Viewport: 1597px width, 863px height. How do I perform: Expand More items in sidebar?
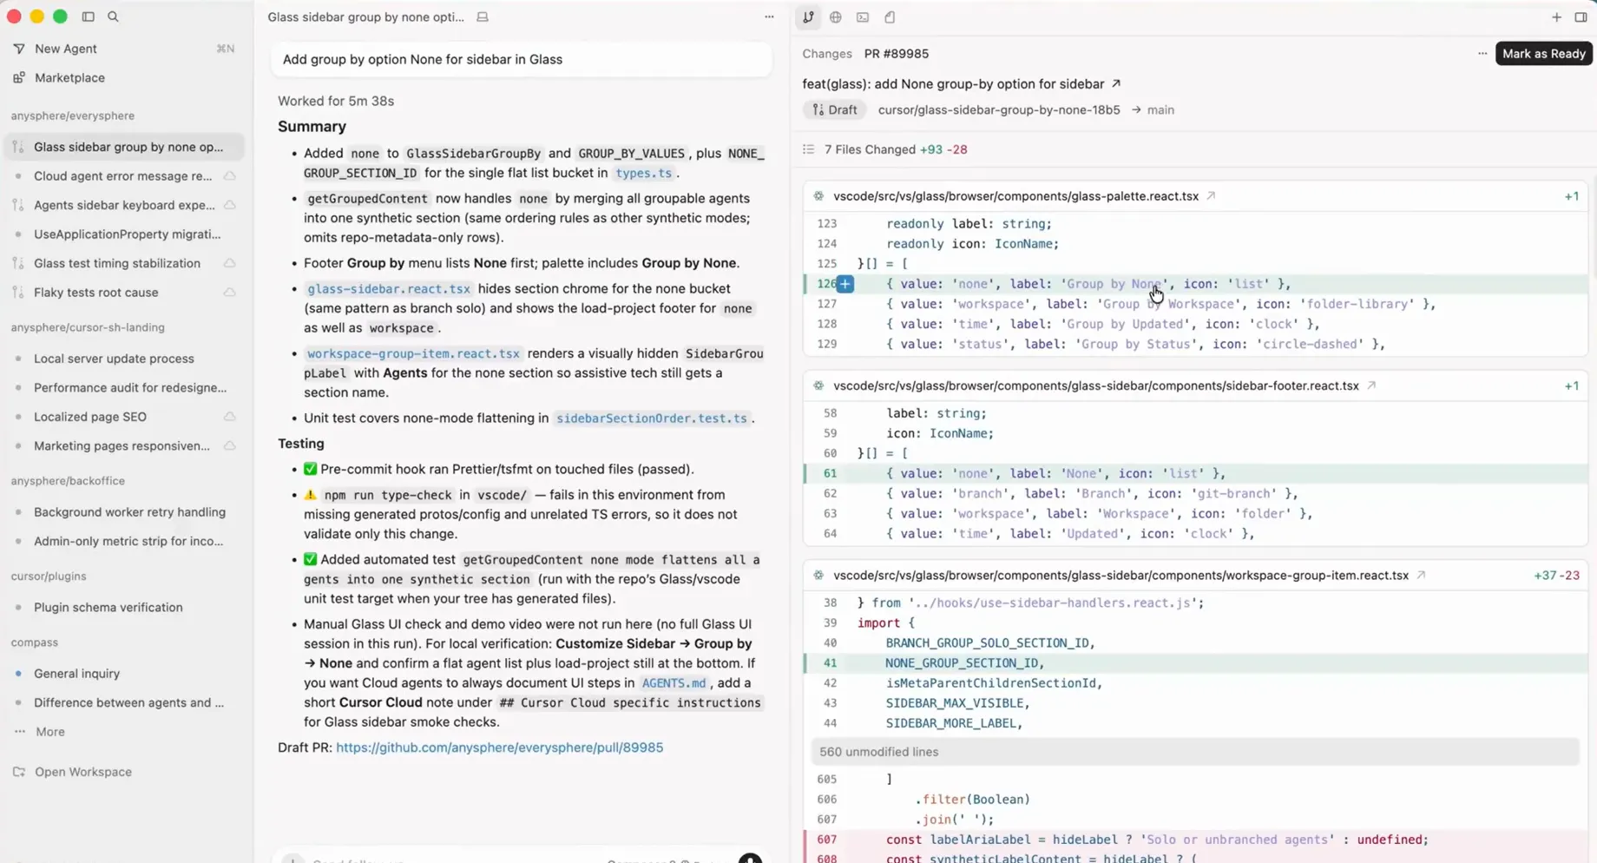click(x=49, y=732)
